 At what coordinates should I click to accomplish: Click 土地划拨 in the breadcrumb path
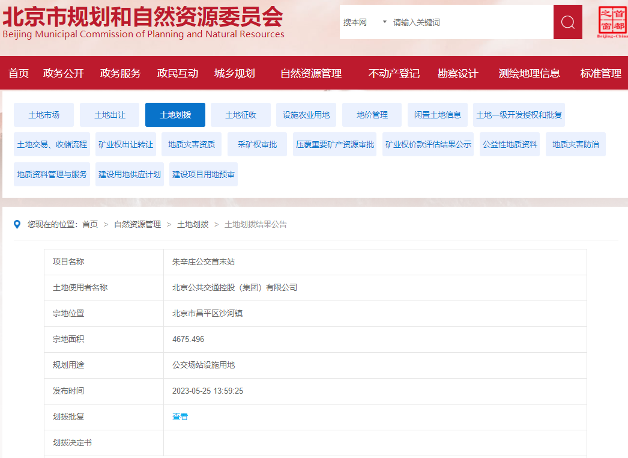click(193, 224)
